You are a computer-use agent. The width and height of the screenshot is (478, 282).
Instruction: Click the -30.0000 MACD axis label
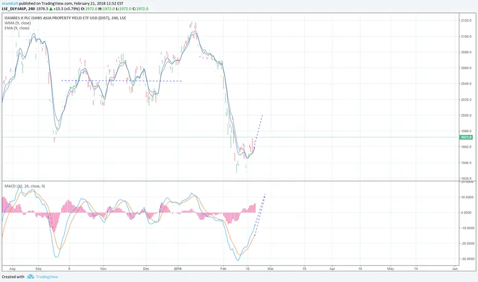467,259
